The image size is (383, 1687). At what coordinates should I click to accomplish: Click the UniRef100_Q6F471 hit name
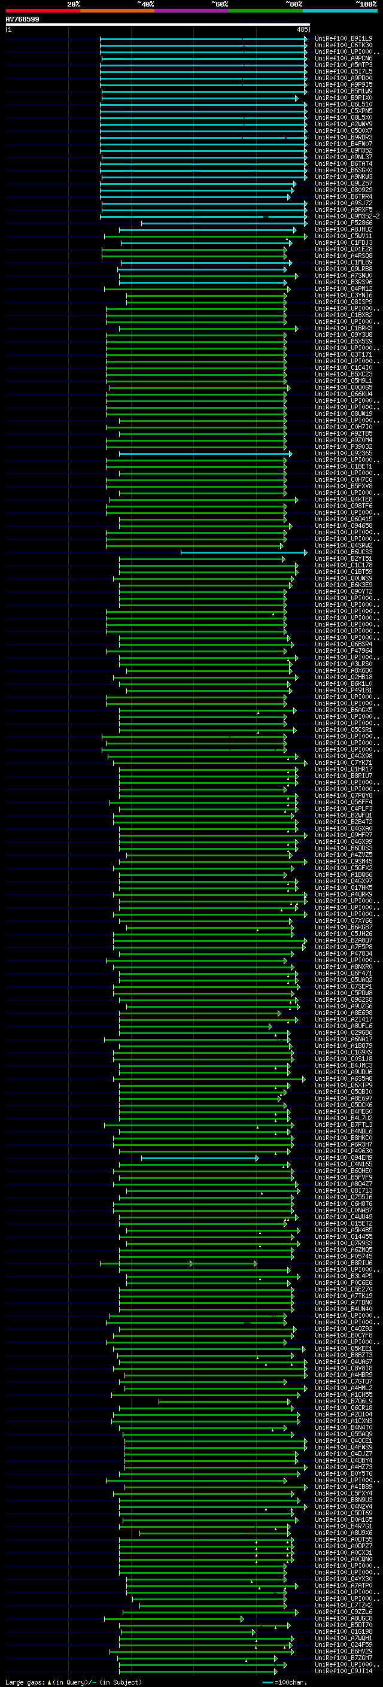click(344, 973)
